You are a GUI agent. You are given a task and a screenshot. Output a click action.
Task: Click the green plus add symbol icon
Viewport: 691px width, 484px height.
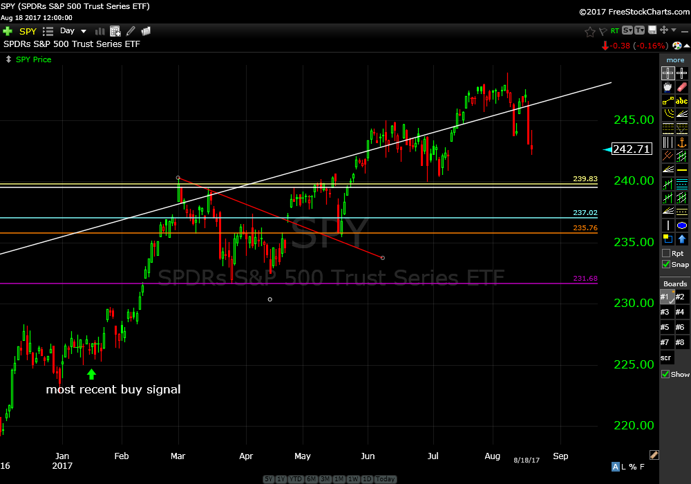[8, 31]
